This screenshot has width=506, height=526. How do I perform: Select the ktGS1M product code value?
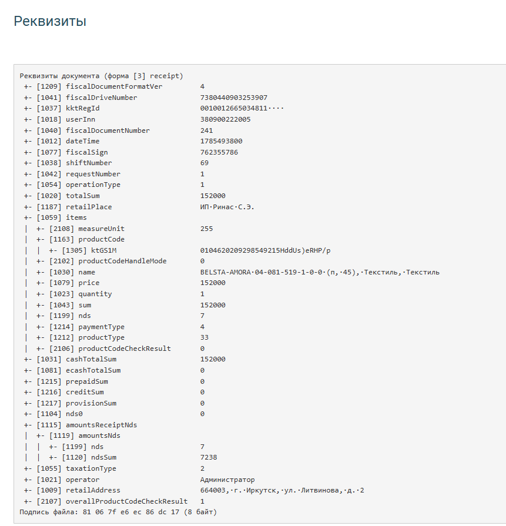point(266,250)
